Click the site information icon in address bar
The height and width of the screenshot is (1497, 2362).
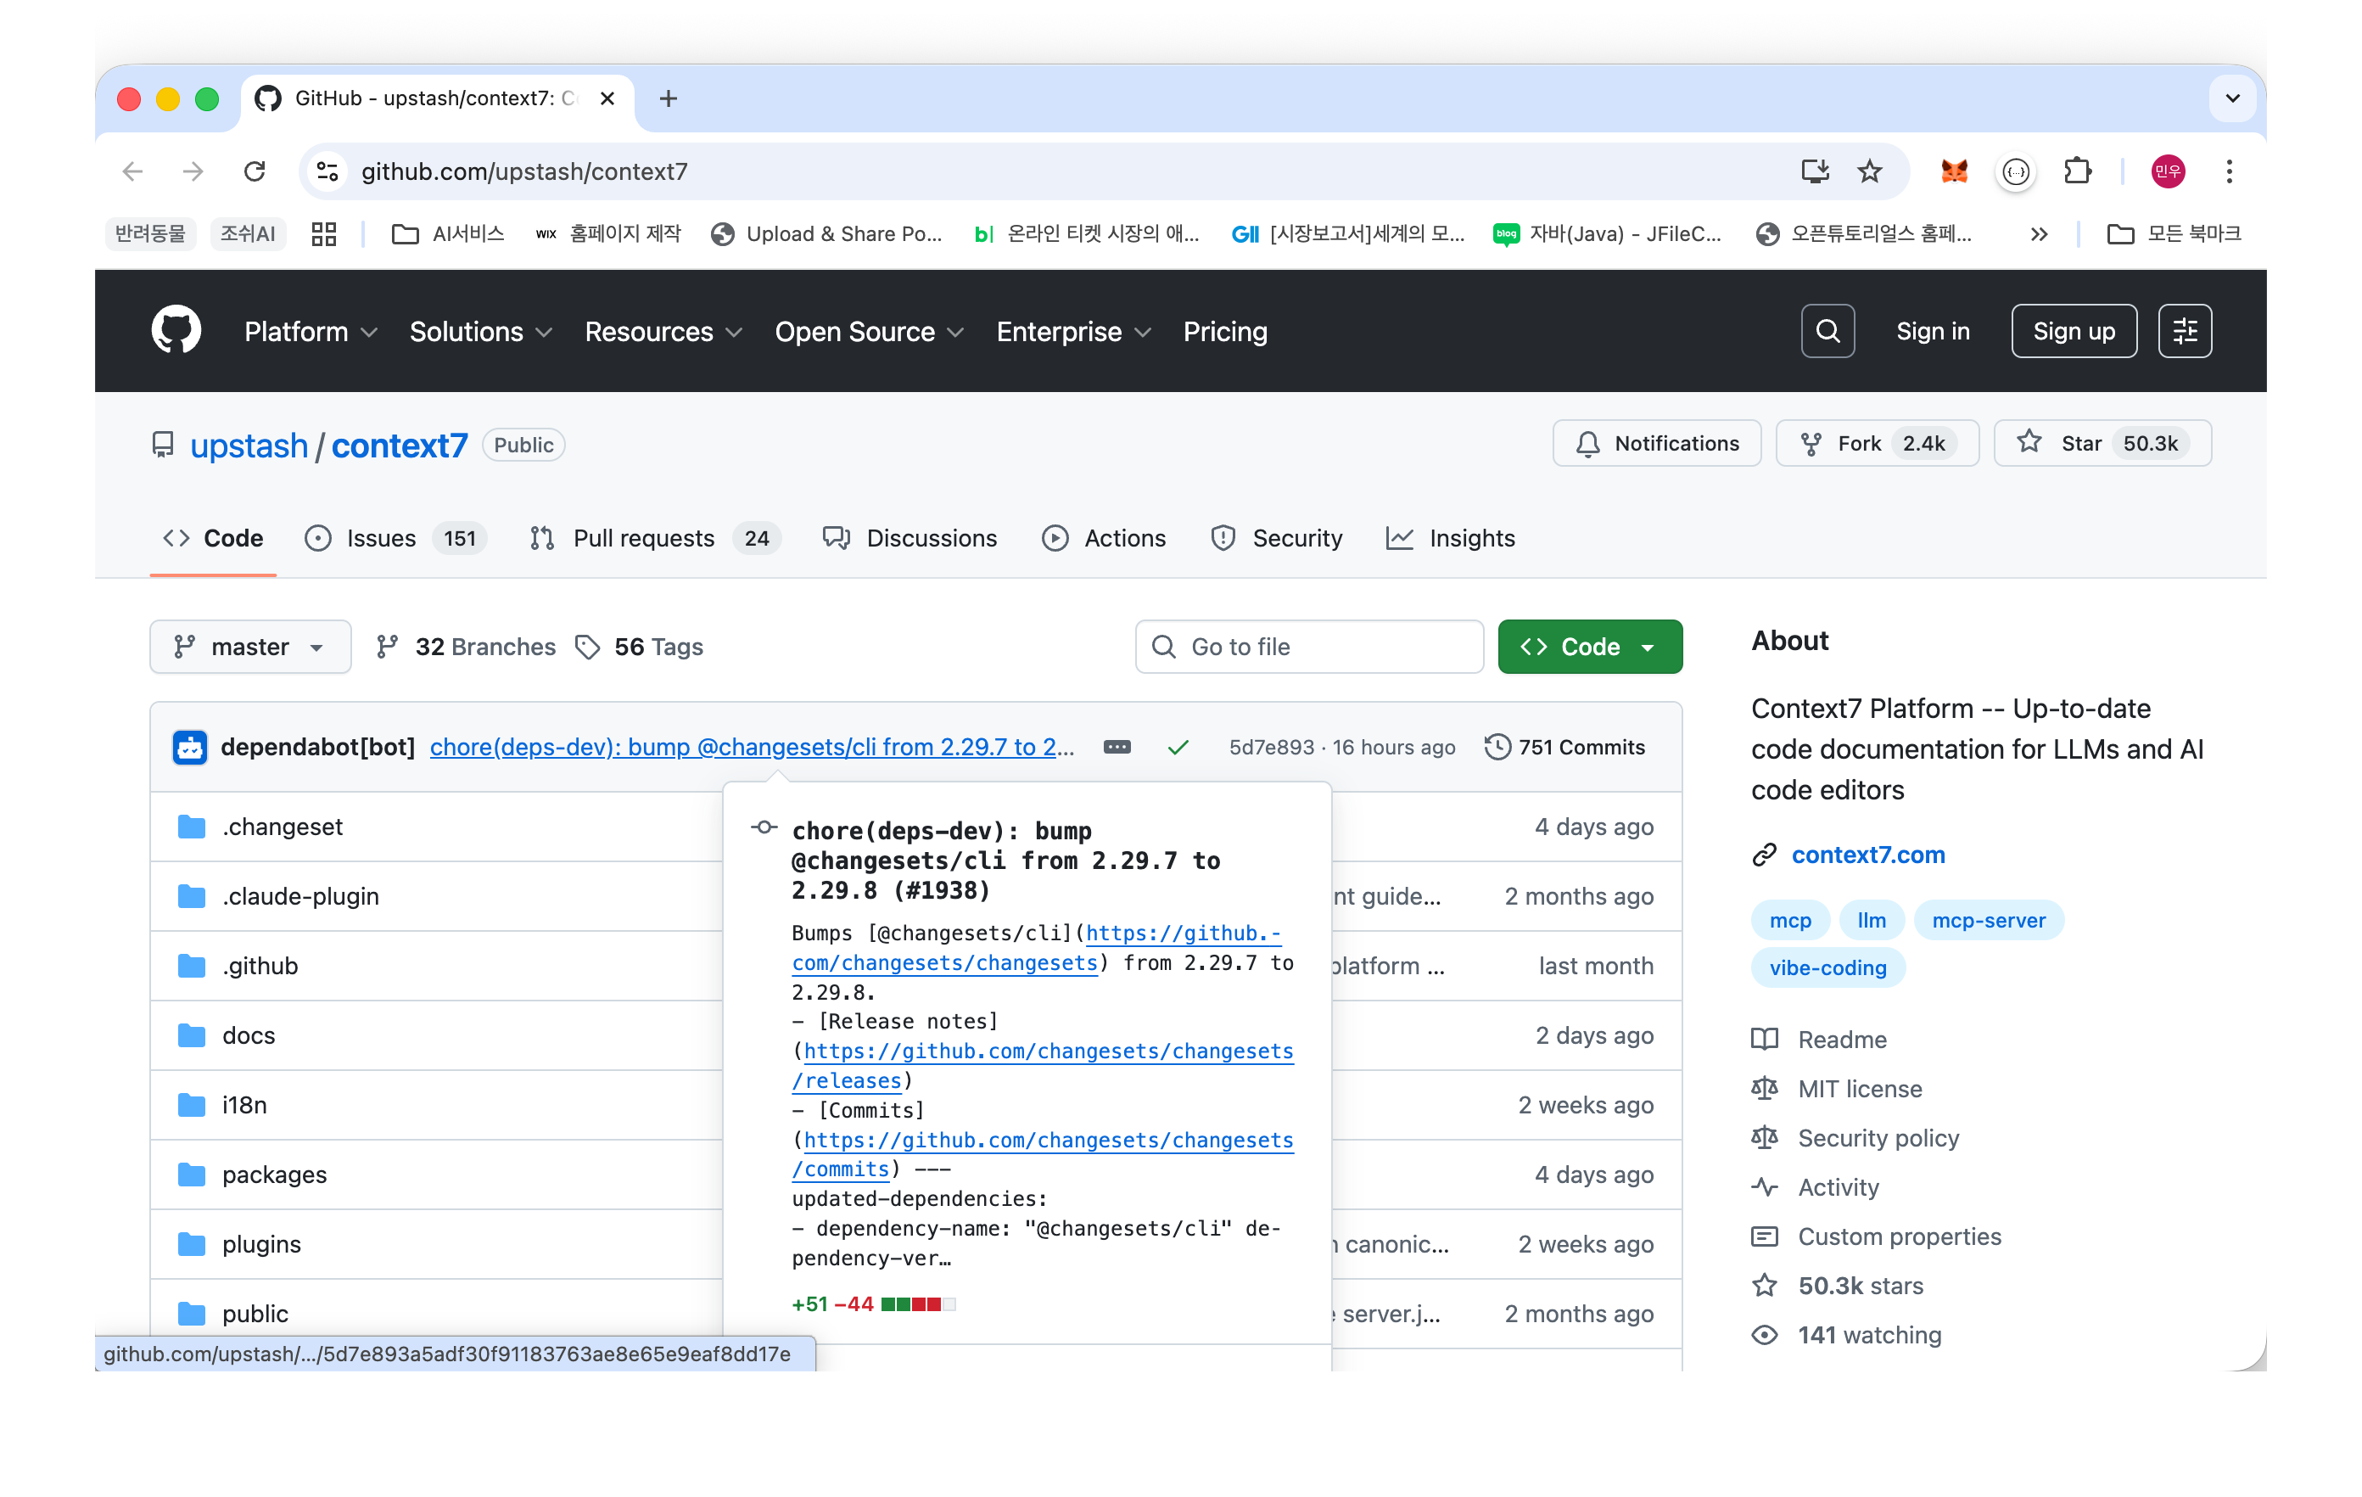(x=327, y=171)
